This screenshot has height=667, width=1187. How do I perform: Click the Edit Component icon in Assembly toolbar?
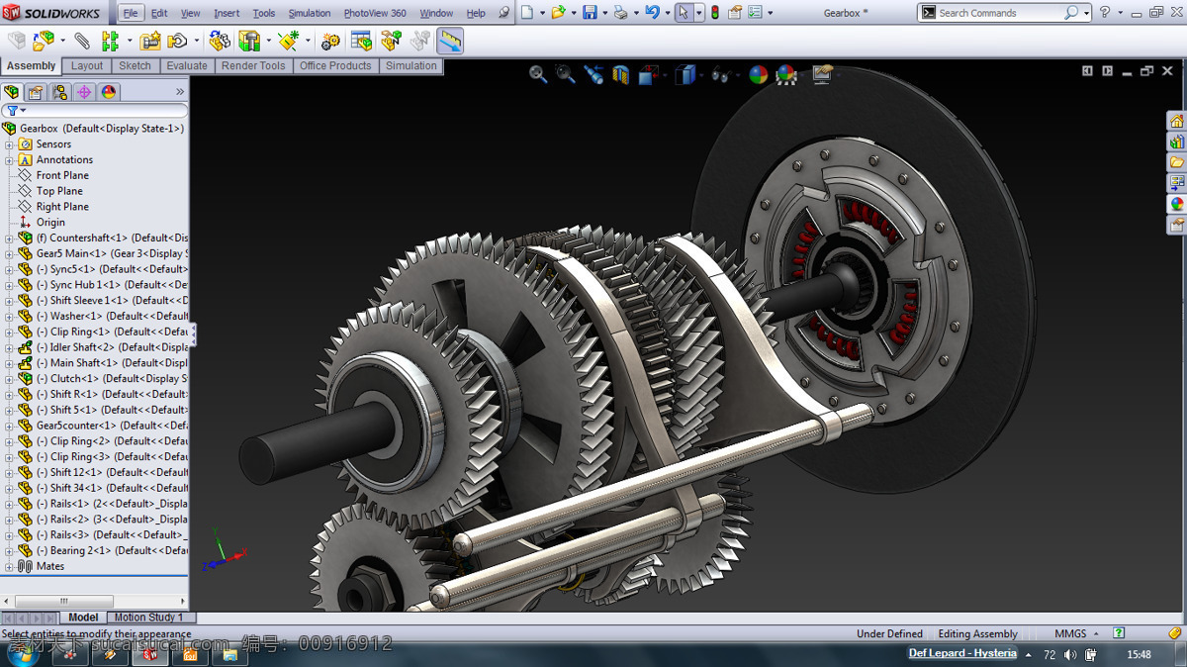point(17,41)
